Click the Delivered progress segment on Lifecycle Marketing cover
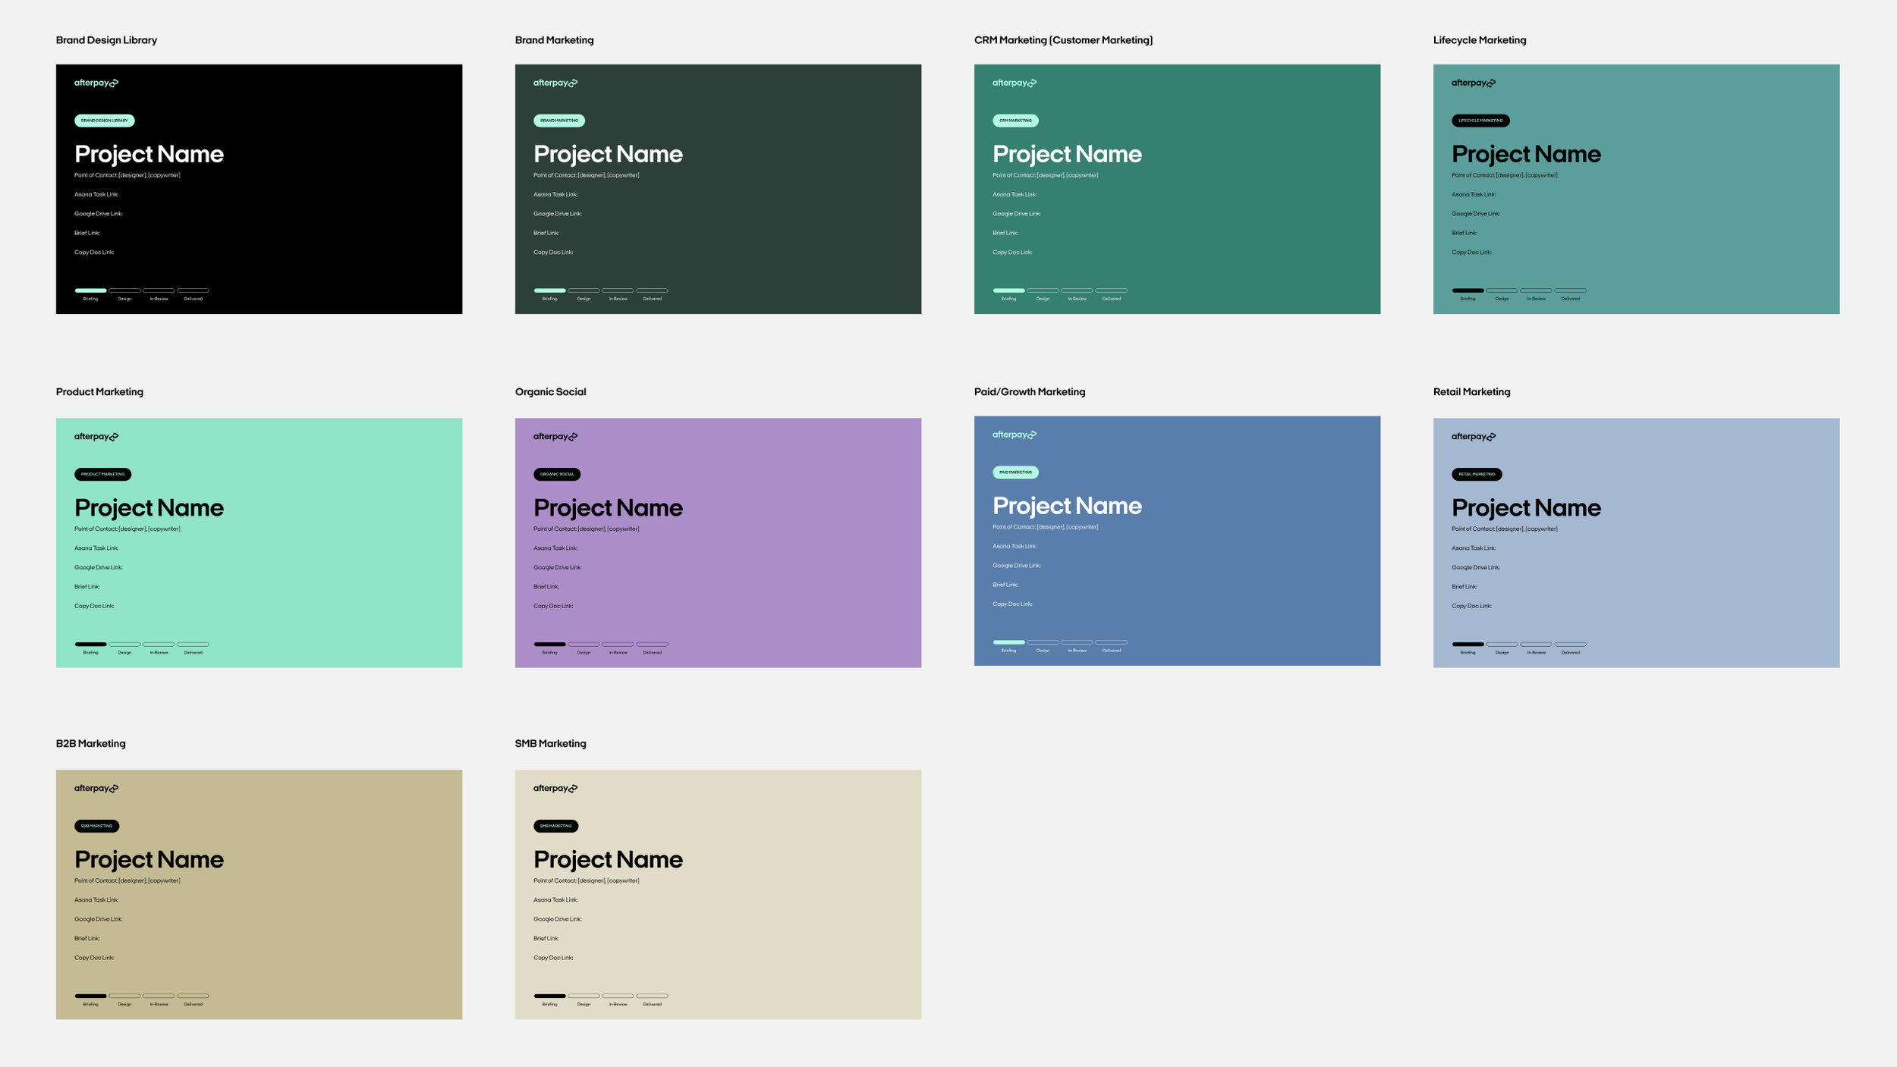The height and width of the screenshot is (1067, 1897). coord(1570,290)
